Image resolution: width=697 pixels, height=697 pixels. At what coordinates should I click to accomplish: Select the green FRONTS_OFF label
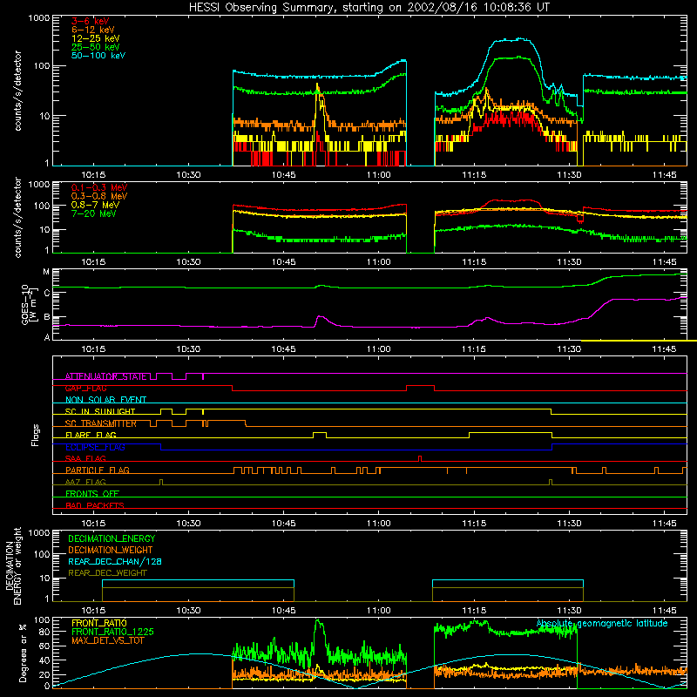92,494
